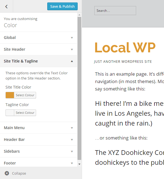
Task: Click the 'The XYZ Doohickey' quote text
Action: coord(130,158)
